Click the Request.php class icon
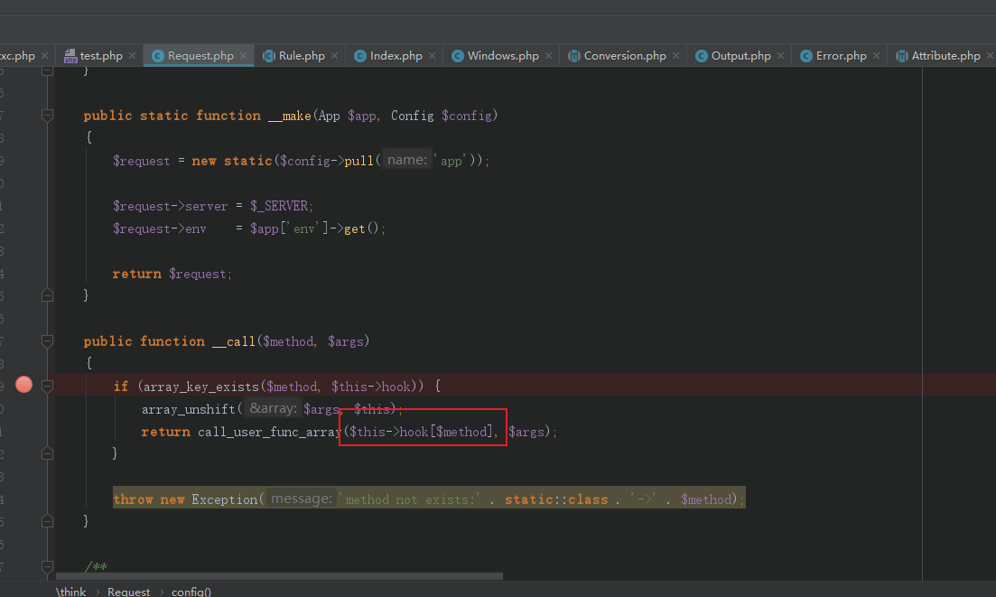996x597 pixels. point(157,56)
